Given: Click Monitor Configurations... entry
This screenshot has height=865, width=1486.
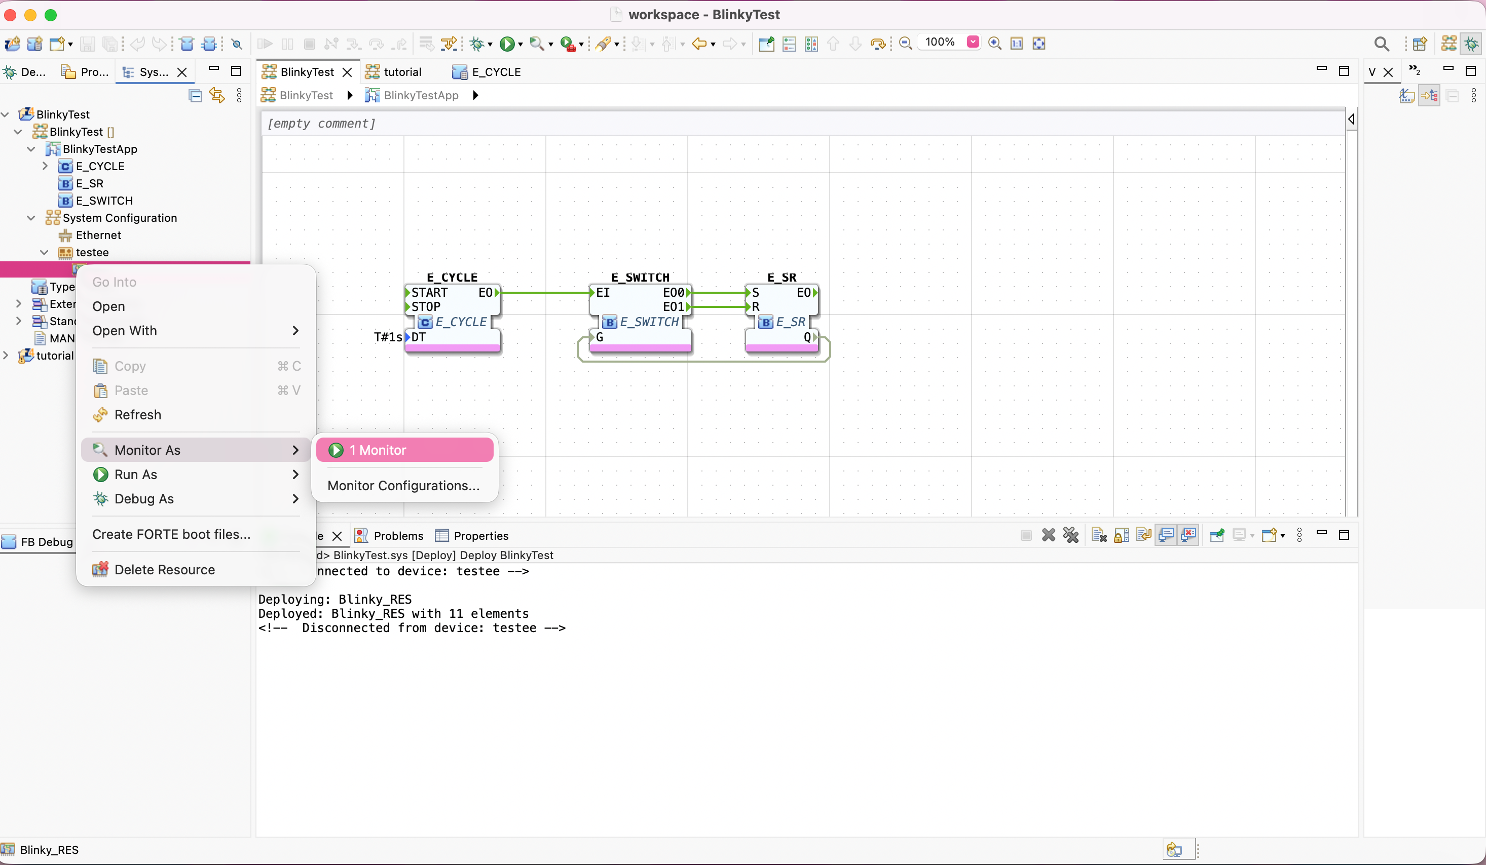Looking at the screenshot, I should click(x=403, y=486).
